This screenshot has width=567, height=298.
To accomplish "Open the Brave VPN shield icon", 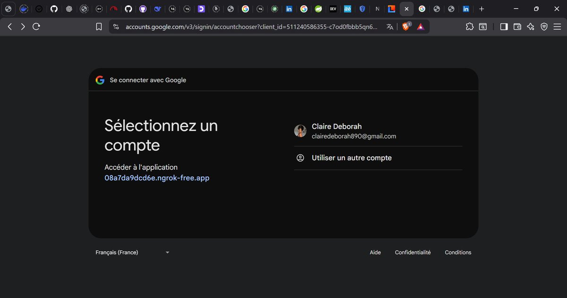I will [544, 27].
